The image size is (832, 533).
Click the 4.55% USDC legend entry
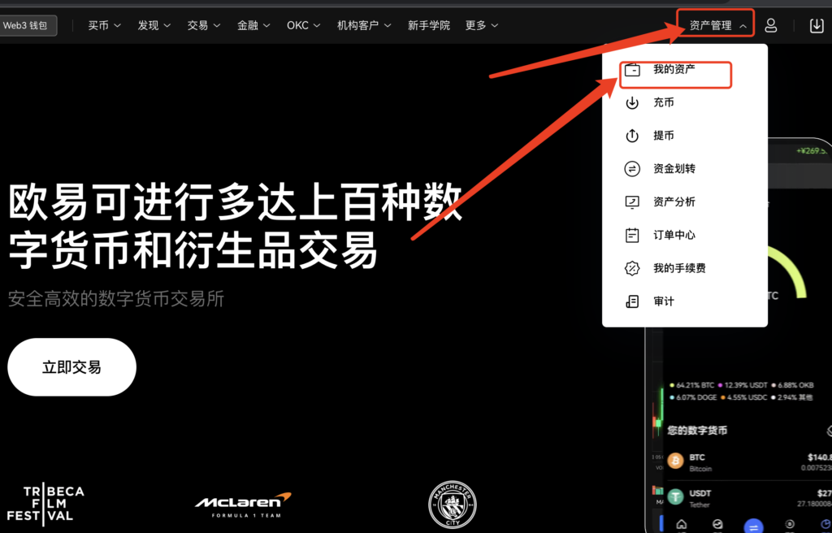pos(744,397)
